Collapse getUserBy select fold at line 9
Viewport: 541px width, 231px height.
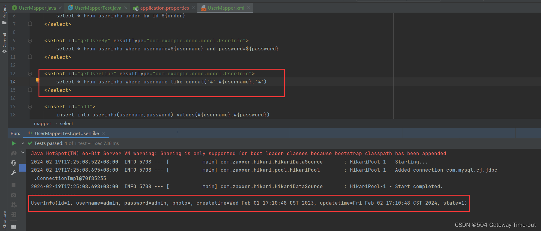(x=30, y=40)
